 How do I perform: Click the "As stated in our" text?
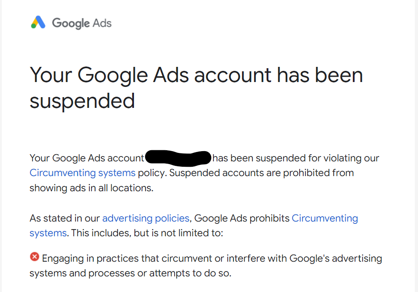(65, 218)
